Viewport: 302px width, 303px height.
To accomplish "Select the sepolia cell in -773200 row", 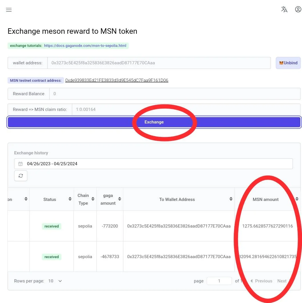I will coord(85,226).
